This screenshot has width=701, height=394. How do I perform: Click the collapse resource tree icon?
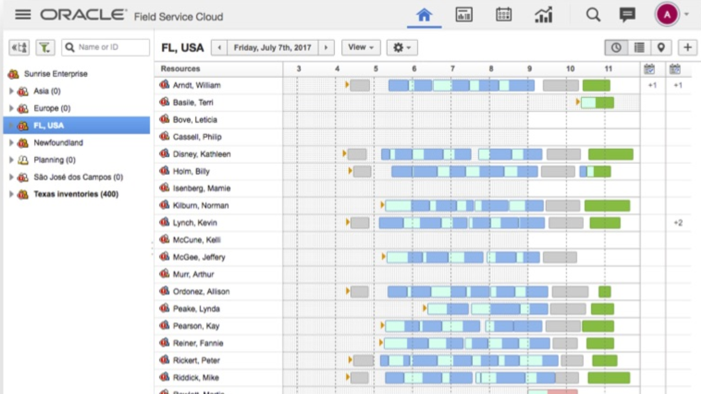tap(19, 47)
